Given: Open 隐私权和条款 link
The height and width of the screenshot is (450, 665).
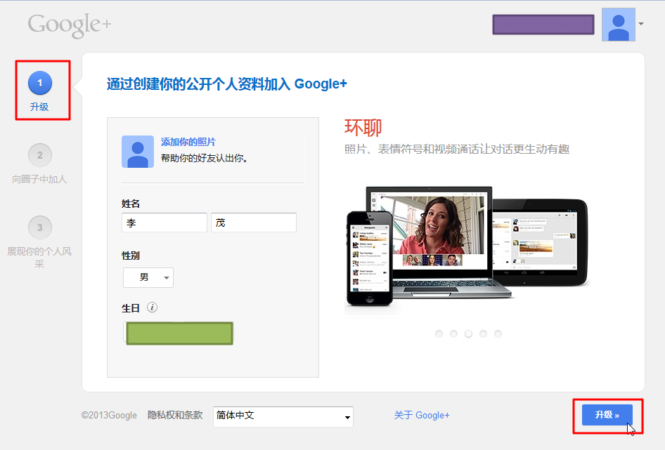Looking at the screenshot, I should [175, 416].
